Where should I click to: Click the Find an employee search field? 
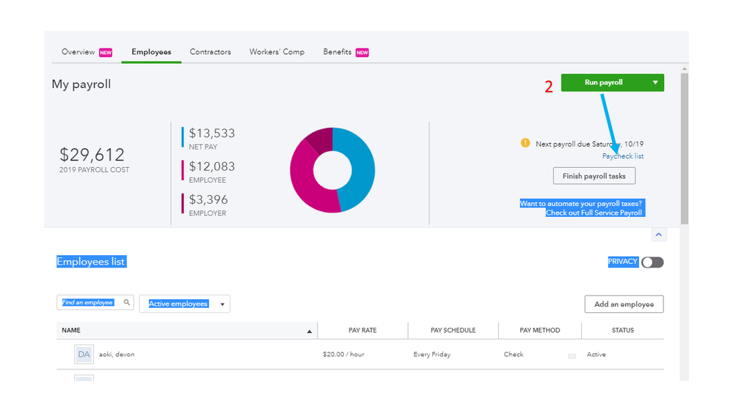pos(95,302)
